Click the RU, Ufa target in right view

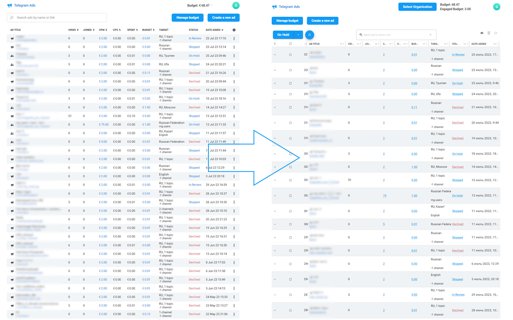tap(436, 94)
